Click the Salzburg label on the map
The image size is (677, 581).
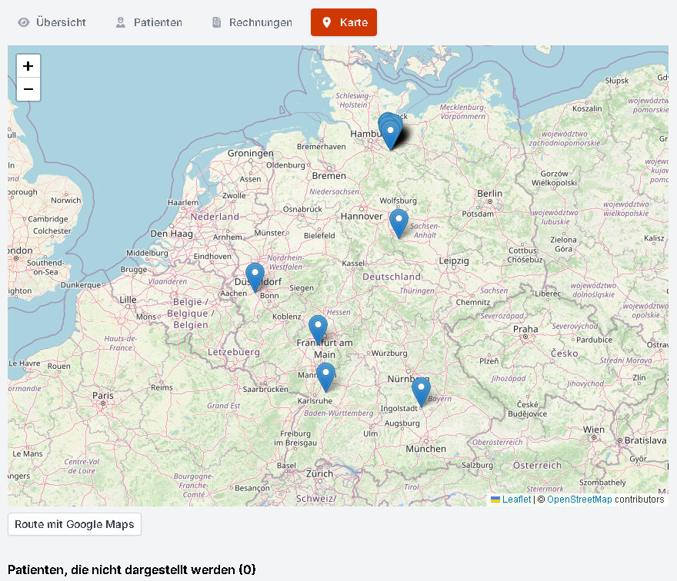[x=477, y=465]
